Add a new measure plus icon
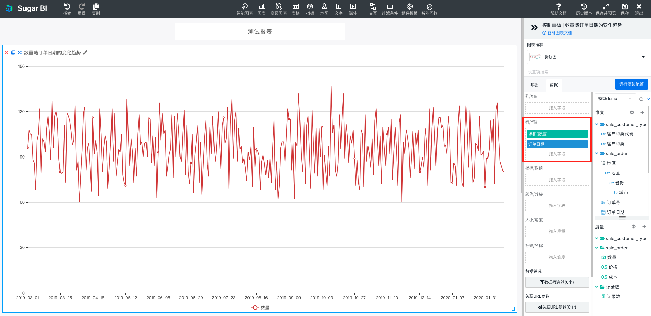Viewport: 651px width, 316px height. tap(644, 227)
